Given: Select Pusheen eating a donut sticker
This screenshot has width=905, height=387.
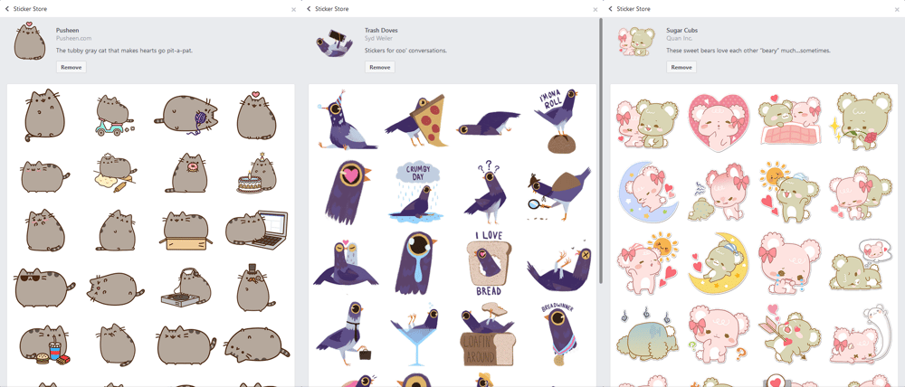Looking at the screenshot, I should (x=186, y=173).
